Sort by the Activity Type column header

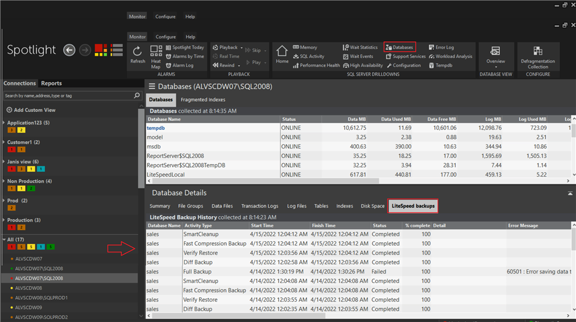[x=215, y=226]
